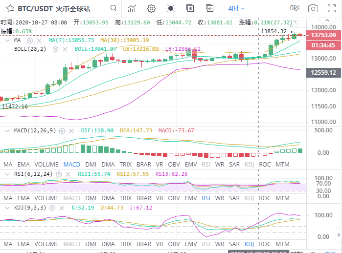Select TRIX tab in the MACD panel

(125, 165)
